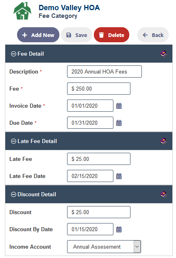Open help book icon for Discount Detail

163,194
